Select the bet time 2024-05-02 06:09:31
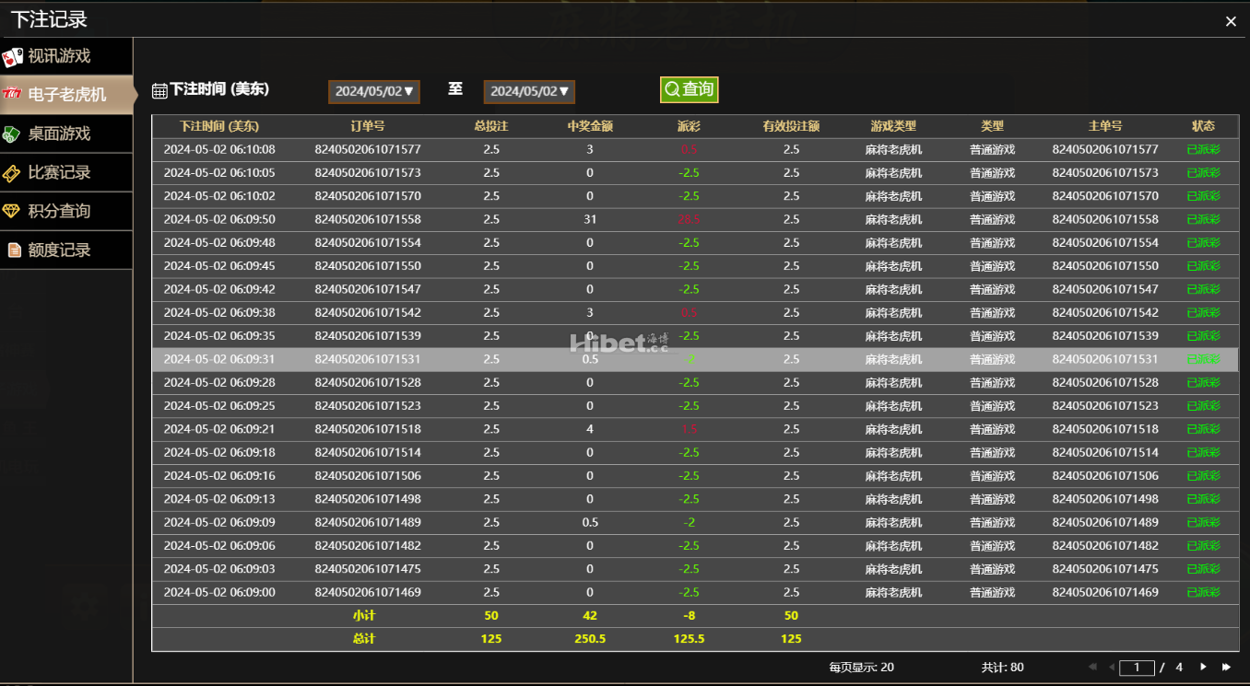This screenshot has width=1250, height=686. pyautogui.click(x=219, y=359)
